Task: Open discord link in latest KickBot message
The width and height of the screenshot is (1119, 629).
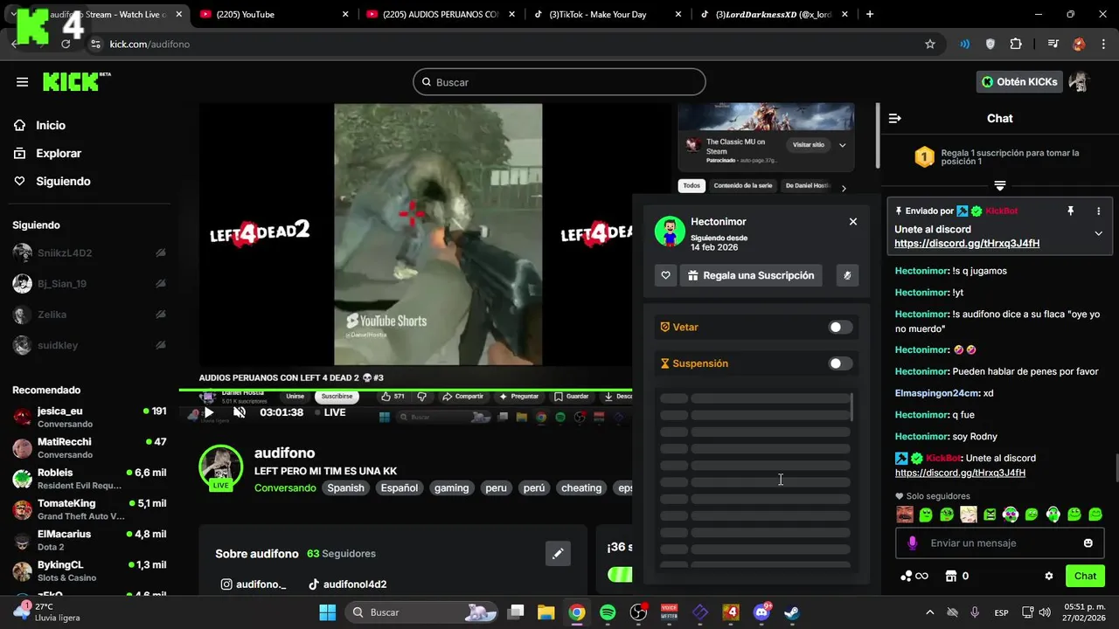Action: (x=960, y=473)
